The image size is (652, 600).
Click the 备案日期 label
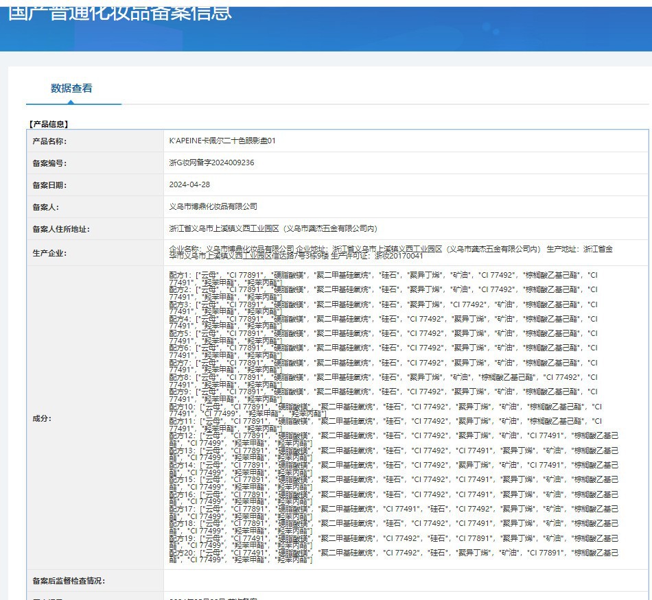point(49,185)
